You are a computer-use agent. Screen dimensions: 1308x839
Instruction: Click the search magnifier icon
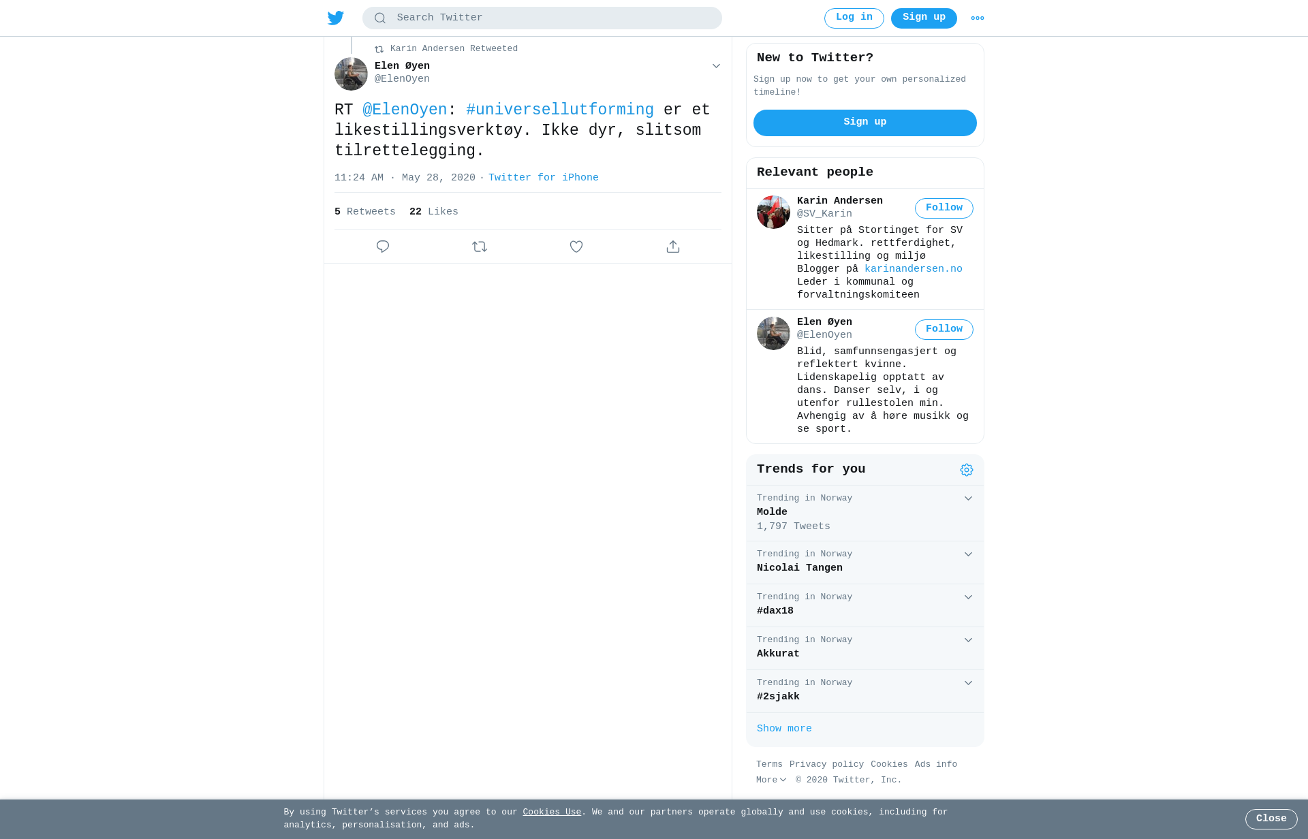click(x=380, y=18)
